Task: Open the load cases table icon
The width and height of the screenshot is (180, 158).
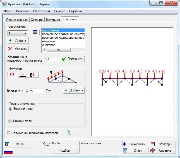Action: 35,32
